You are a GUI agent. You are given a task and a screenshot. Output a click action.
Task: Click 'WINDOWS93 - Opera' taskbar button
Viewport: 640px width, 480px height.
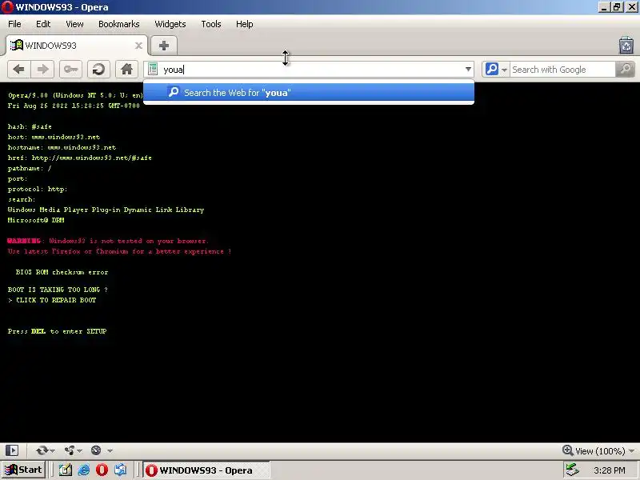206,470
